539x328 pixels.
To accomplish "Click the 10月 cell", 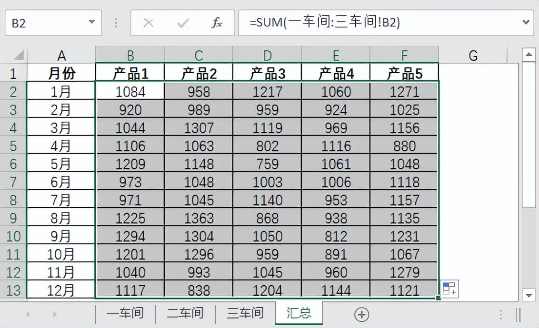I will pos(61,254).
